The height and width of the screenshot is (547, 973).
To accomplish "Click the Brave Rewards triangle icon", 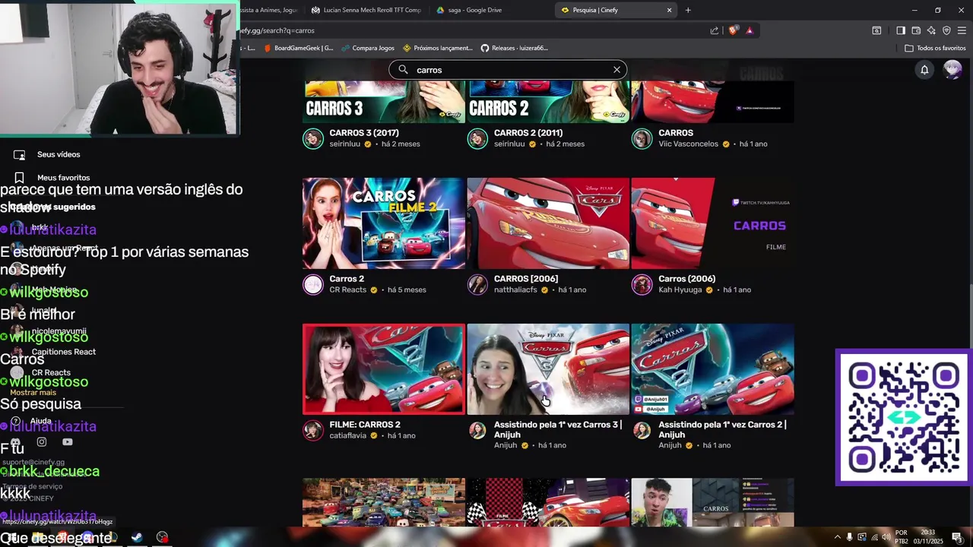I will pos(750,30).
